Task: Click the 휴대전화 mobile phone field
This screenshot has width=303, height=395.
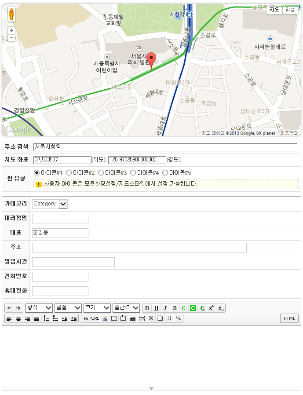Action: (x=60, y=291)
